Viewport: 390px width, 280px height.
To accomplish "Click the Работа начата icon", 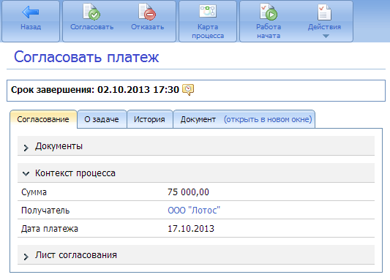I will pos(269,12).
